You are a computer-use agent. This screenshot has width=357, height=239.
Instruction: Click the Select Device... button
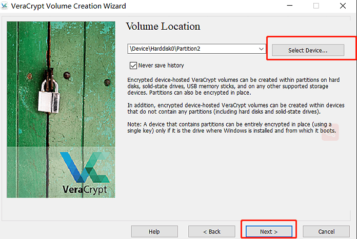[308, 50]
